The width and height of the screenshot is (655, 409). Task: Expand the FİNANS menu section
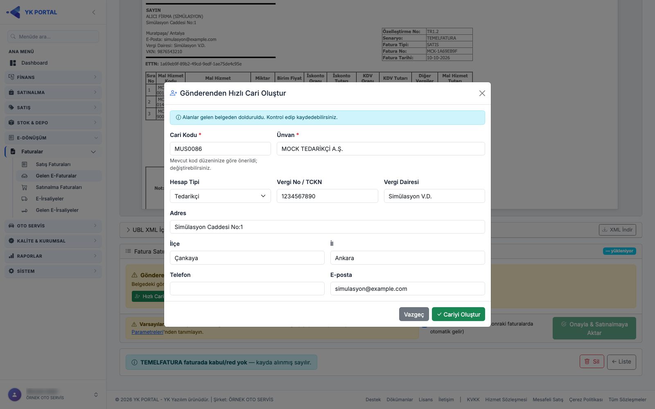[x=53, y=77]
